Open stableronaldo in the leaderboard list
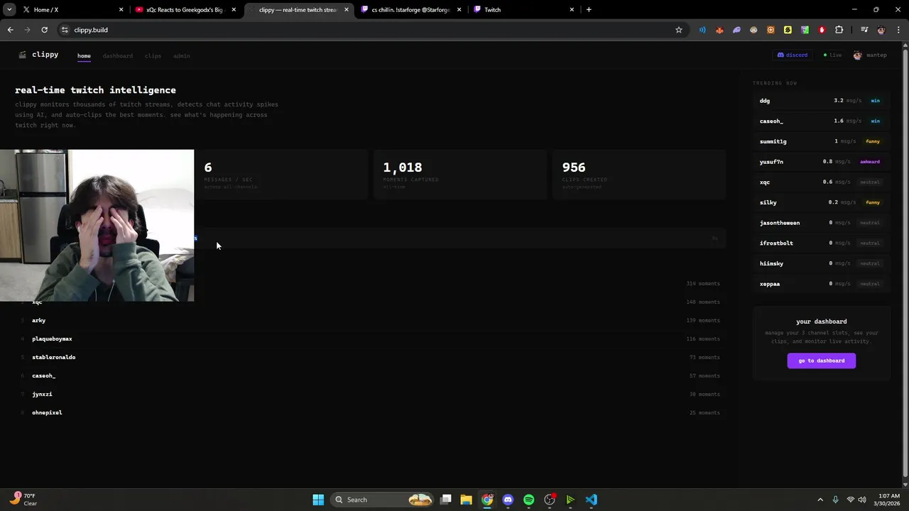Viewport: 909px width, 511px height. [369, 357]
